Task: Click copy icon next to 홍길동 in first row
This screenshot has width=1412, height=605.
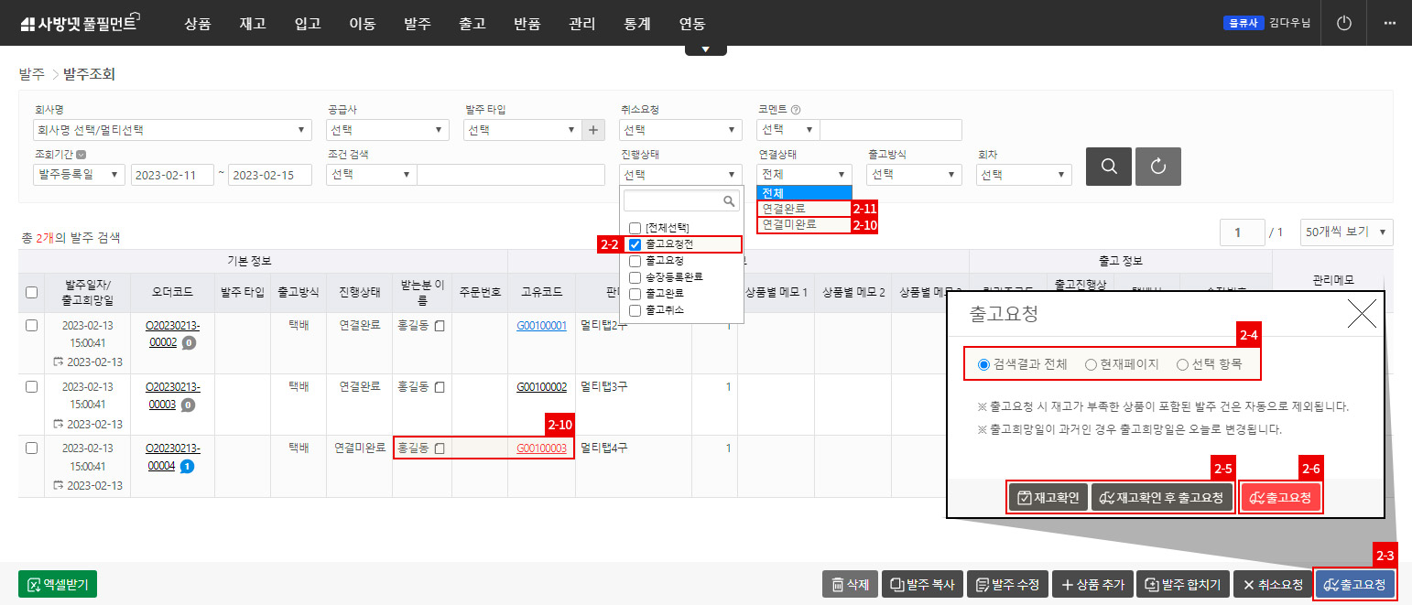Action: point(440,326)
